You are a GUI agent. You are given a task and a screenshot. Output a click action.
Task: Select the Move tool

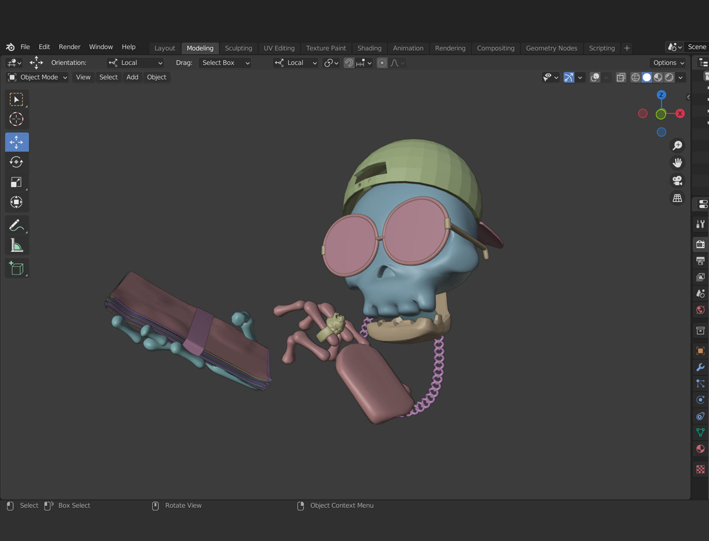pos(17,142)
